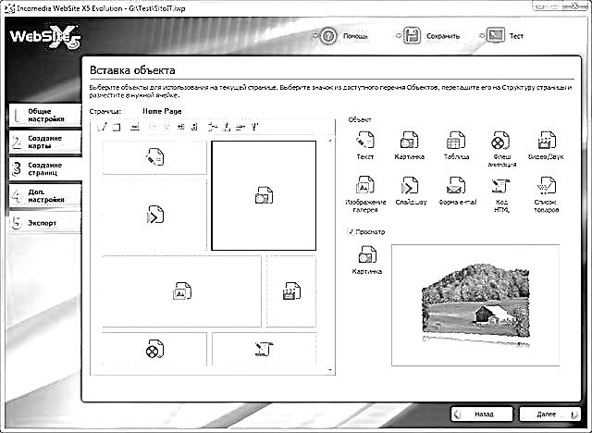The height and width of the screenshot is (433, 592).
Task: Select the text object cell in page layout
Action: tap(154, 157)
